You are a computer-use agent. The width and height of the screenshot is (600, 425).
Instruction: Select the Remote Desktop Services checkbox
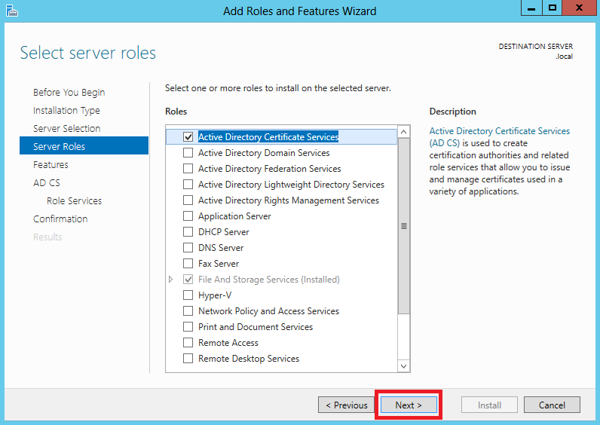188,359
